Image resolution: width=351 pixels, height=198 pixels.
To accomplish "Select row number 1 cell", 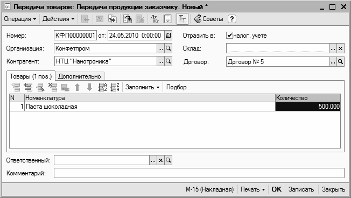I will tap(17, 107).
